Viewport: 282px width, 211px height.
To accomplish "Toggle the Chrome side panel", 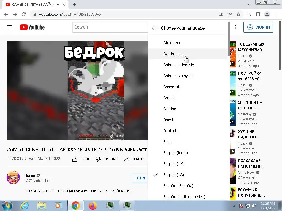I will click(x=258, y=14).
